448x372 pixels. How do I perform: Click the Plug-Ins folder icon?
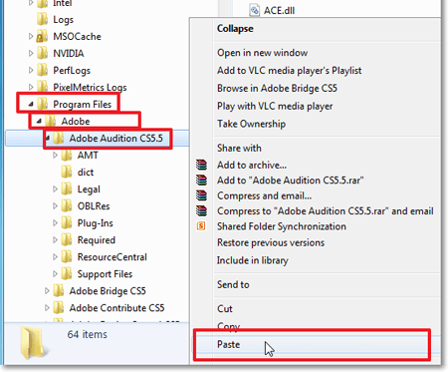[x=67, y=222]
